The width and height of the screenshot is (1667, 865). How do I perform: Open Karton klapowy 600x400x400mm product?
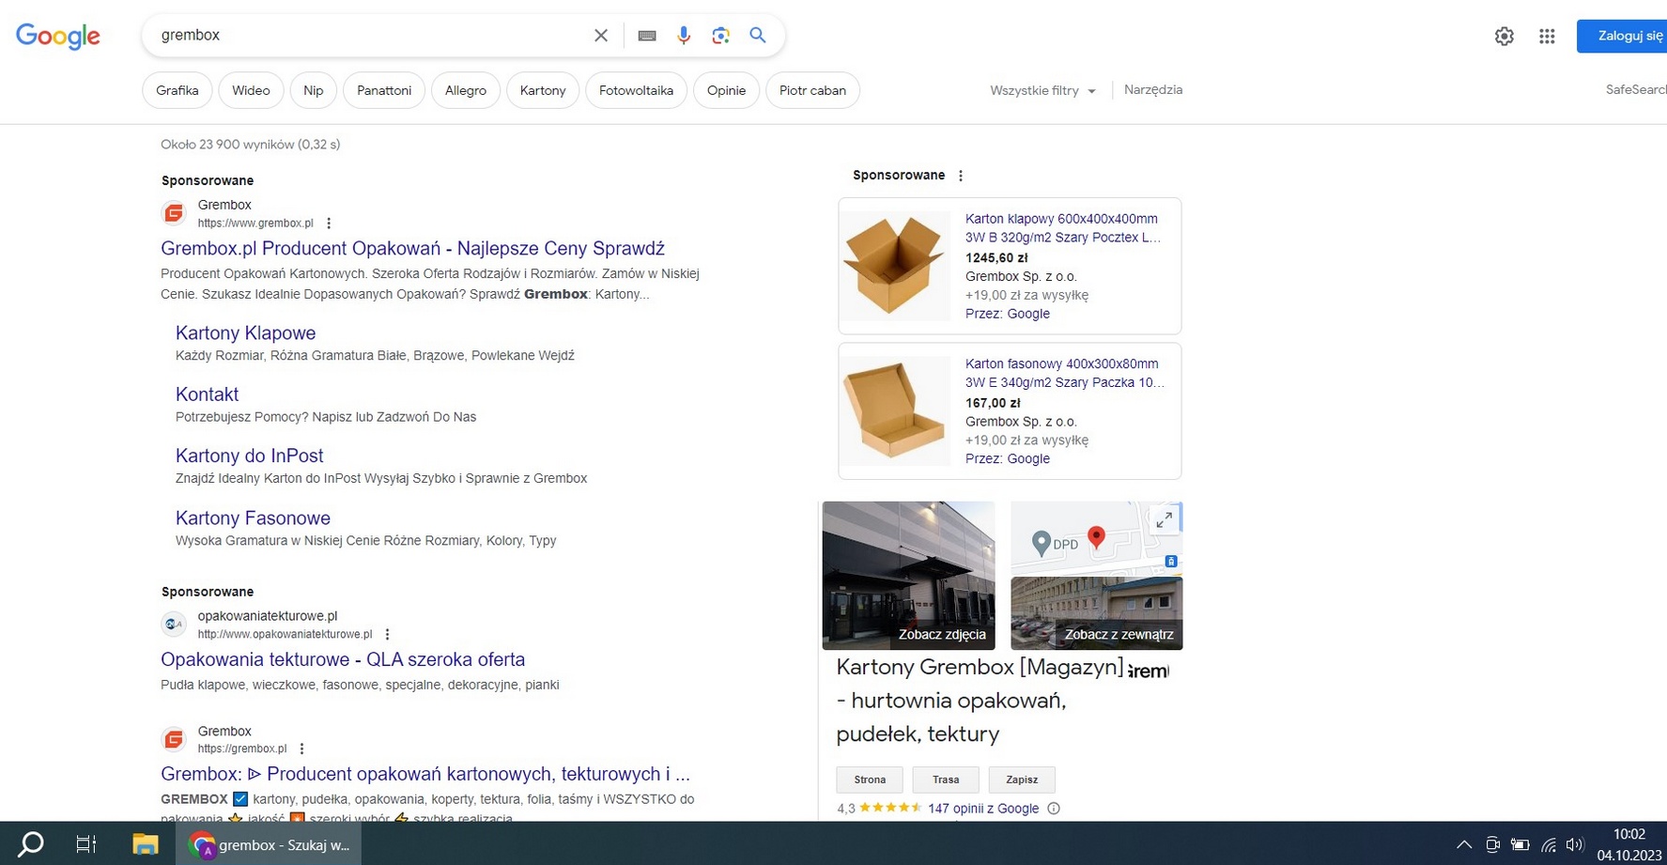(1063, 228)
